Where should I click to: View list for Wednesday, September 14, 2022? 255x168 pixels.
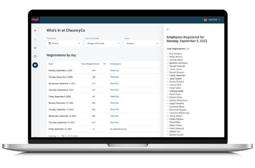[114, 116]
